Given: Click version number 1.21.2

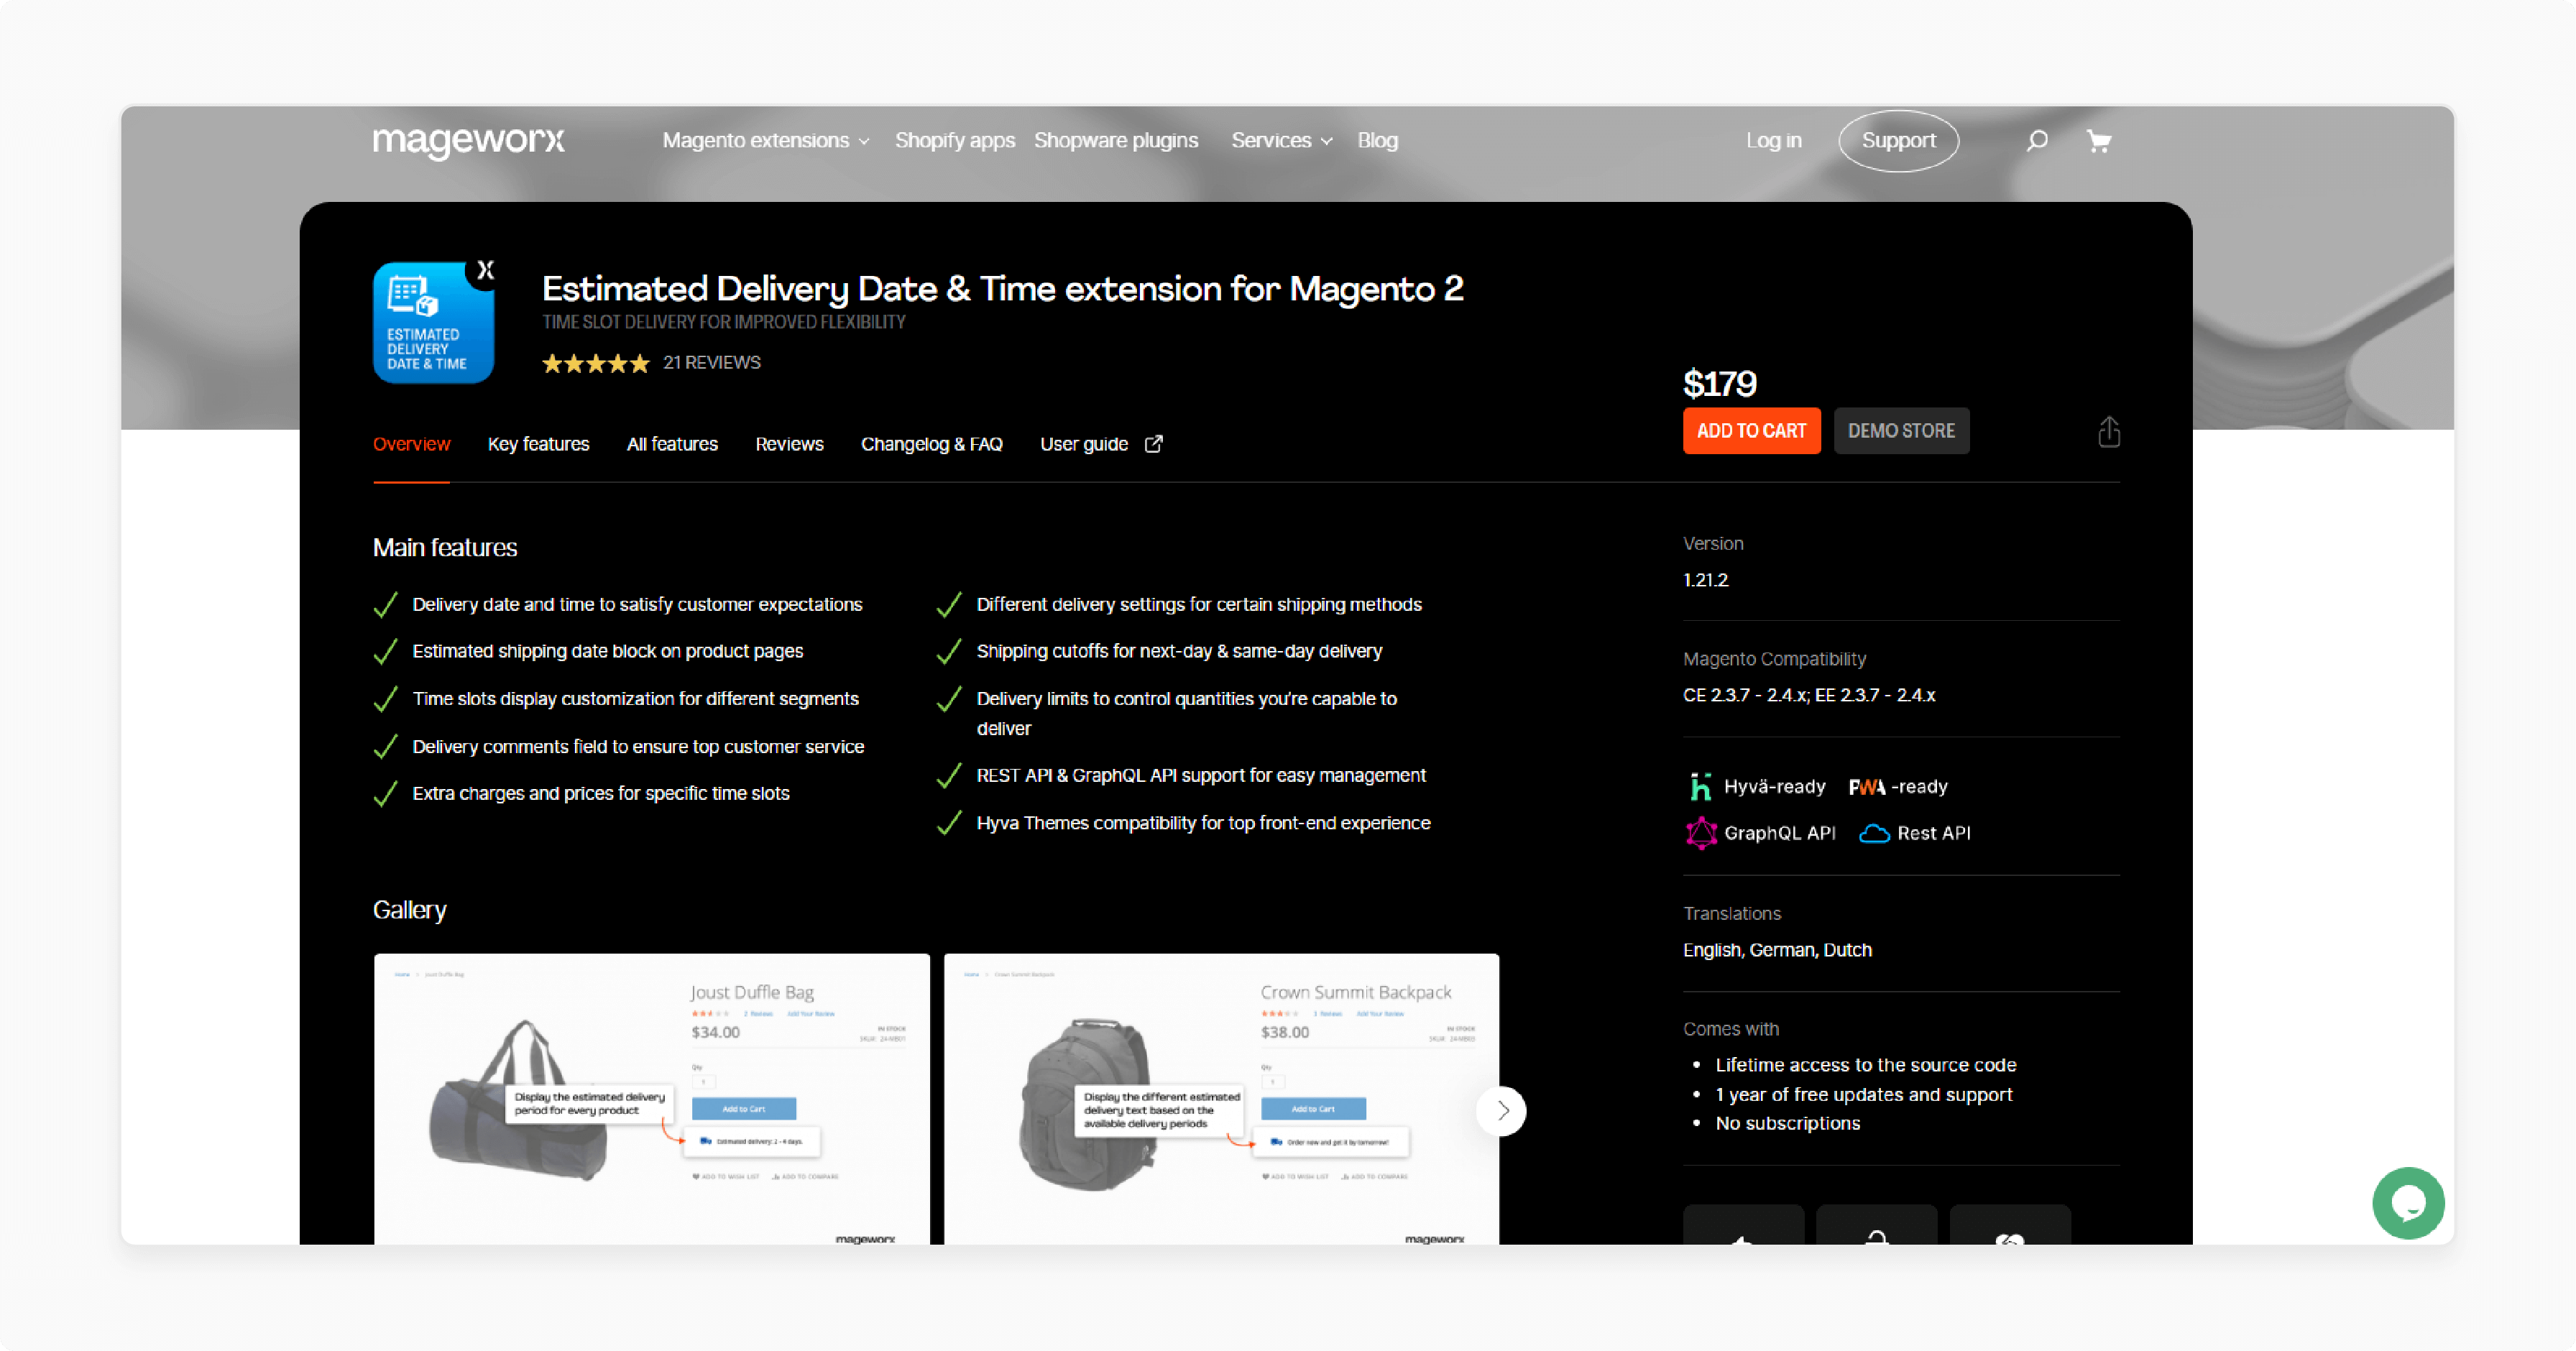Looking at the screenshot, I should click(x=1705, y=580).
